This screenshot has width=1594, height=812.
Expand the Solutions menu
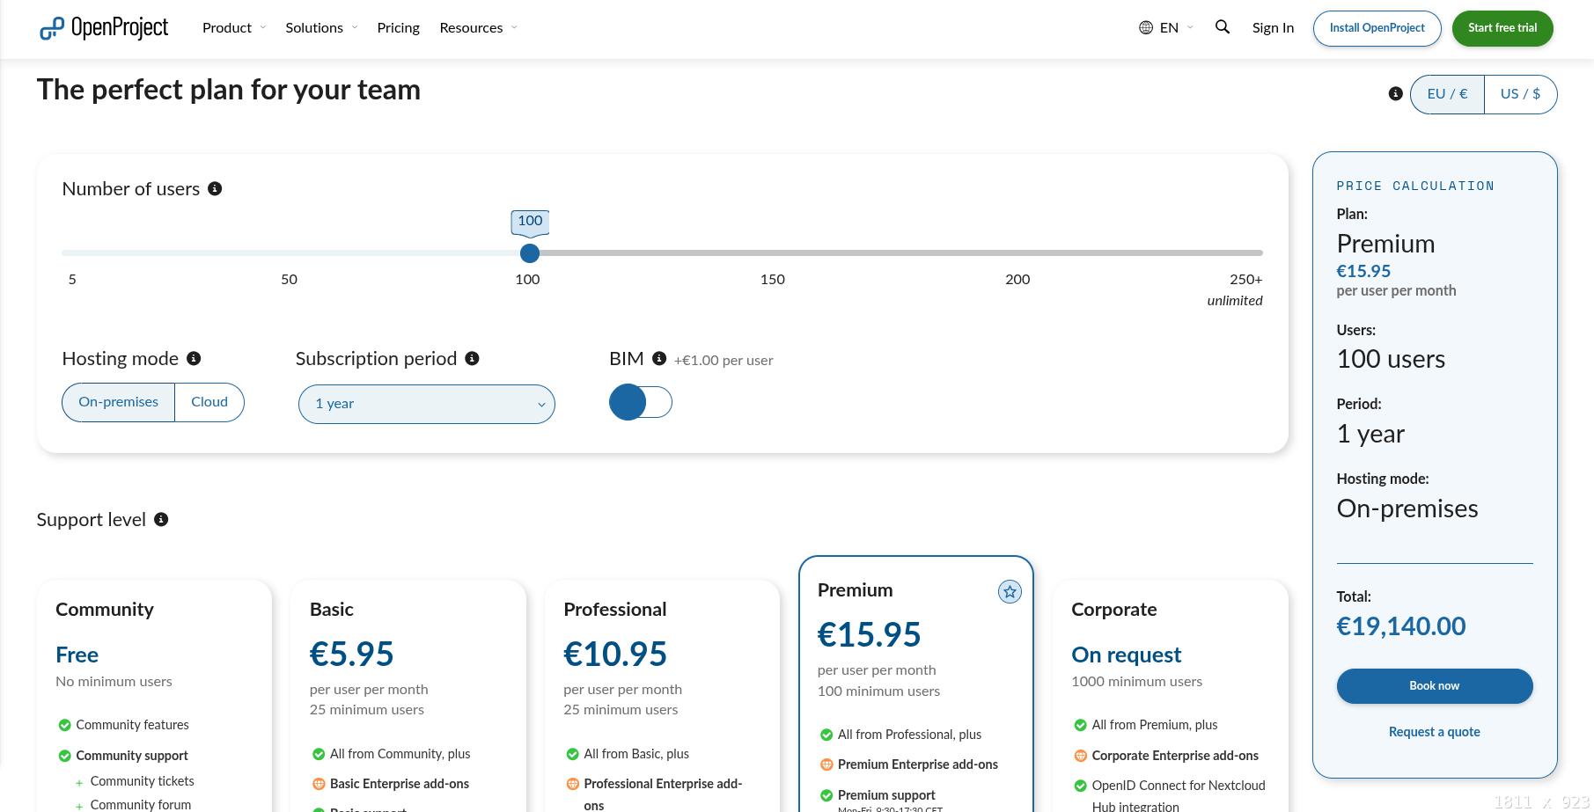[x=321, y=28]
